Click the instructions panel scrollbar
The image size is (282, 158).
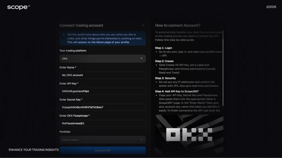[223, 67]
